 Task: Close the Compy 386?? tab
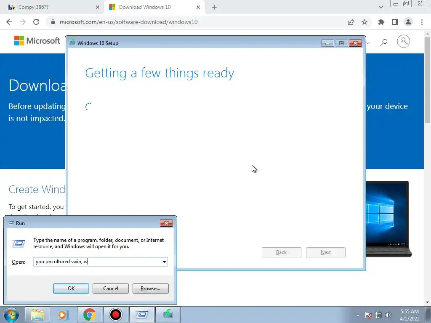(x=98, y=7)
